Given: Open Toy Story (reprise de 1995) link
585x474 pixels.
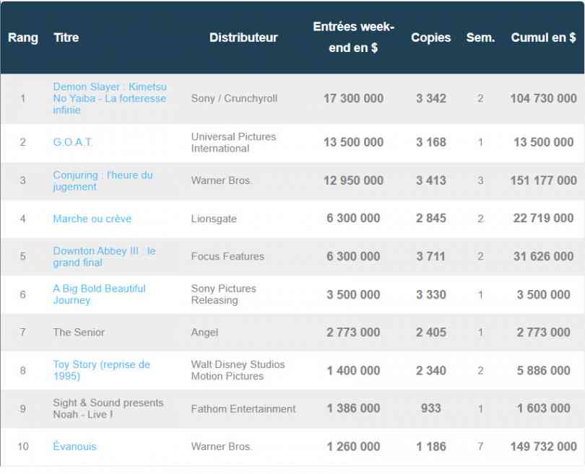Looking at the screenshot, I should (102, 370).
